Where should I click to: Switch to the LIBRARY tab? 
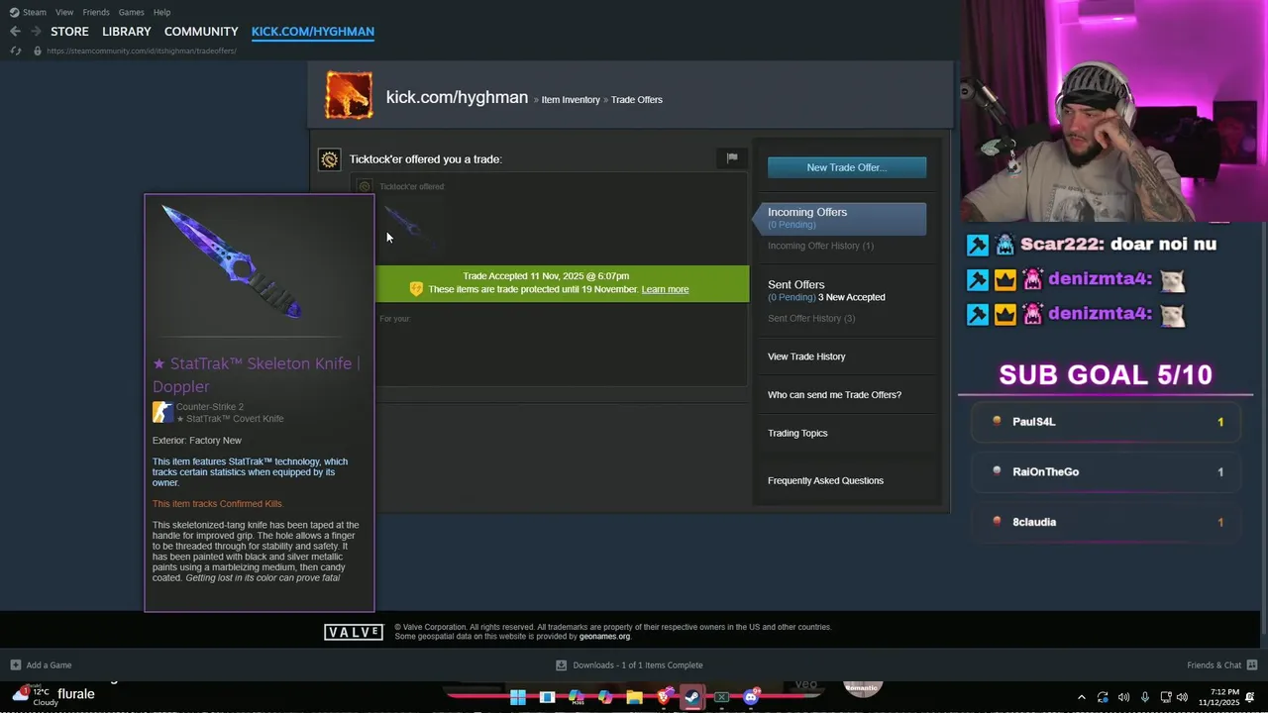pyautogui.click(x=127, y=32)
